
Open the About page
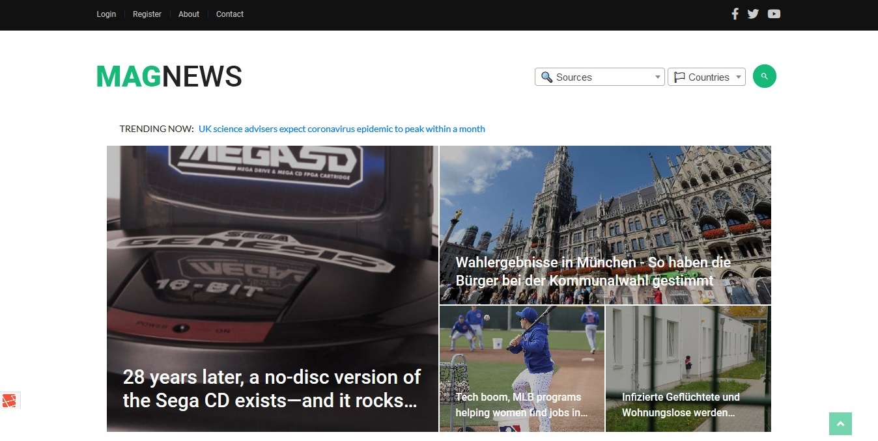[189, 14]
